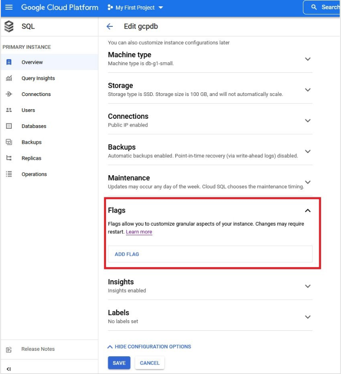Viewport: 342px width, 374px height.
Task: Click the SQL stacked layers logo
Action: coord(9,26)
